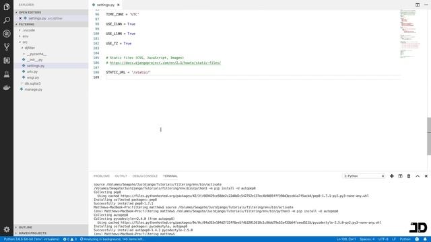Expand the .vscode folder

29,30
